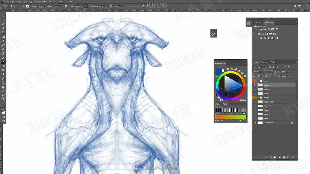Select the Type tool
Image resolution: width=310 pixels, height=174 pixels.
point(3,83)
